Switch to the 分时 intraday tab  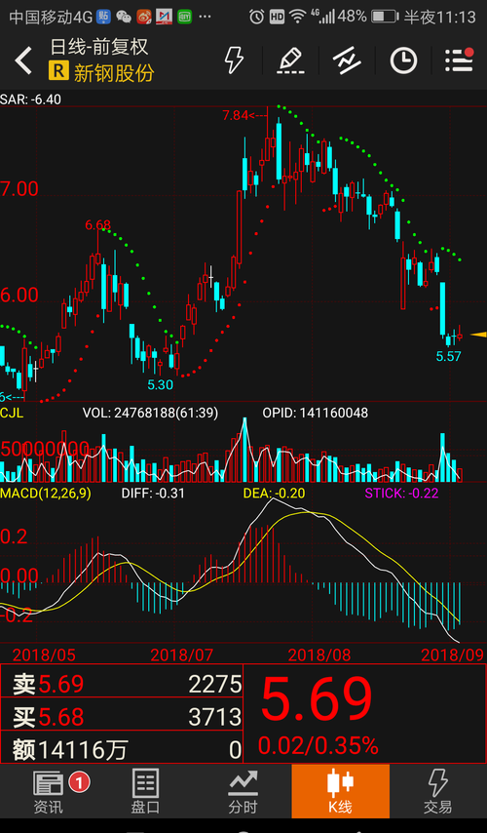[x=243, y=792]
